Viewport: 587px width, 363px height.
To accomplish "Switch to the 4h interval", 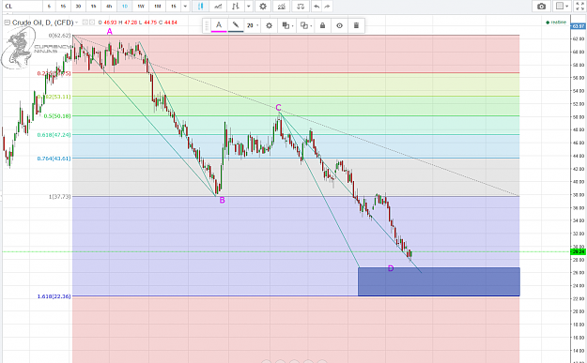I will [x=109, y=7].
